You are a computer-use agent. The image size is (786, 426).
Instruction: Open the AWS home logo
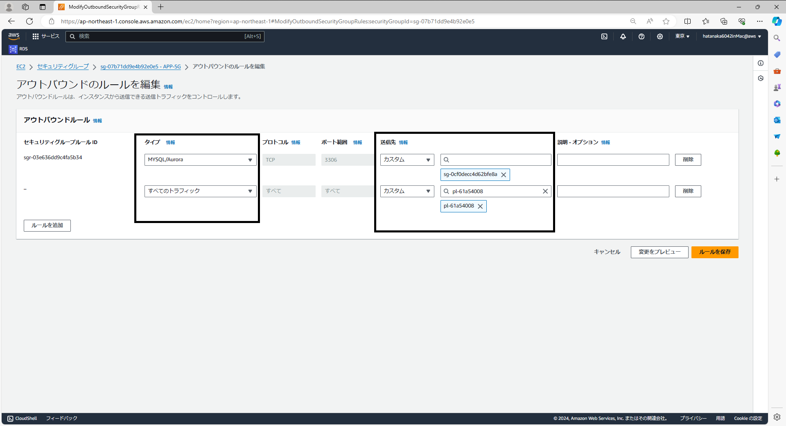point(14,36)
